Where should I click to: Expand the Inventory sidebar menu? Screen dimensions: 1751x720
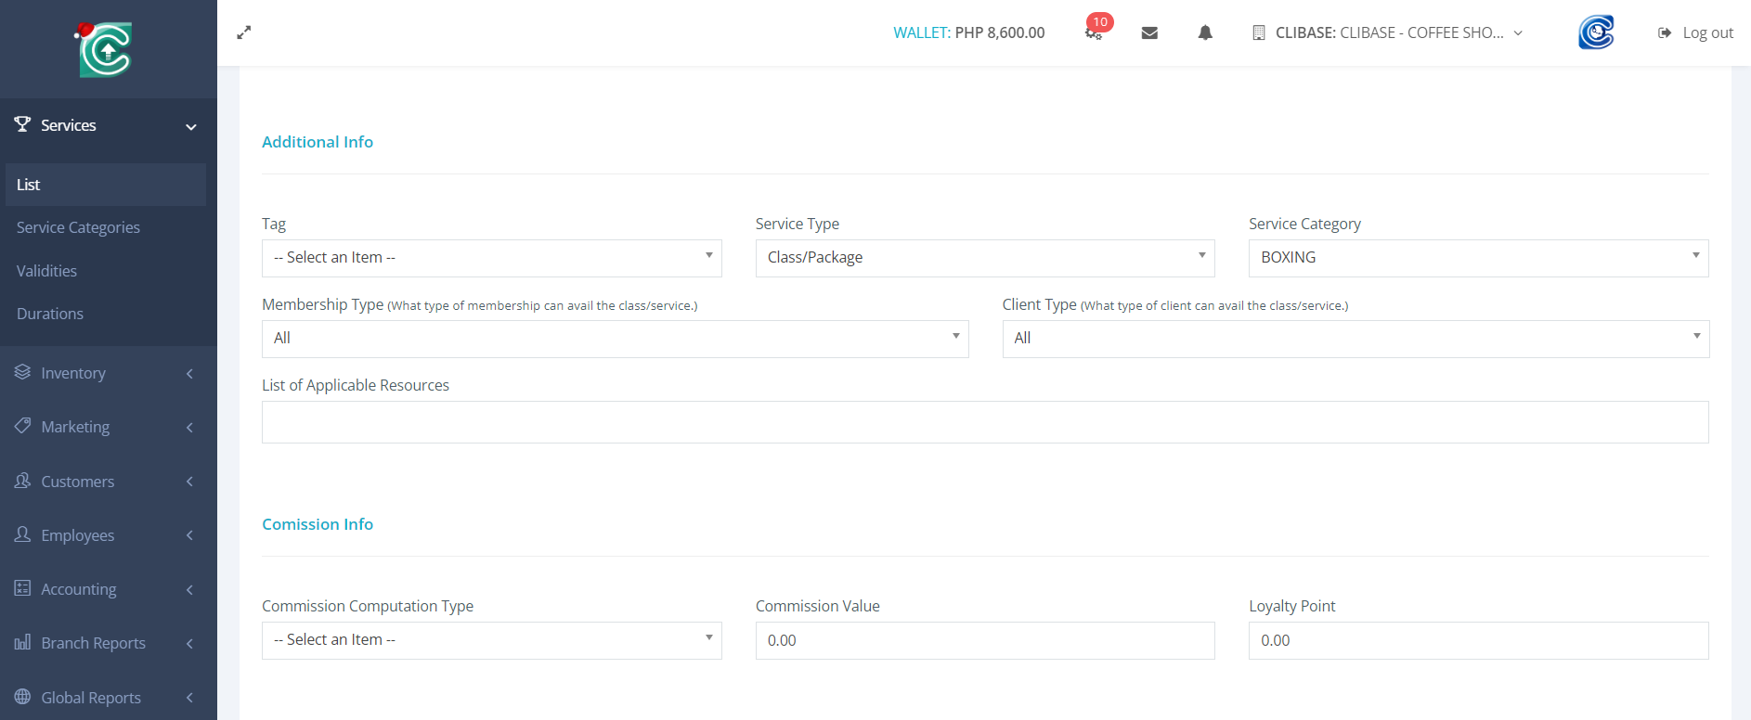(108, 373)
